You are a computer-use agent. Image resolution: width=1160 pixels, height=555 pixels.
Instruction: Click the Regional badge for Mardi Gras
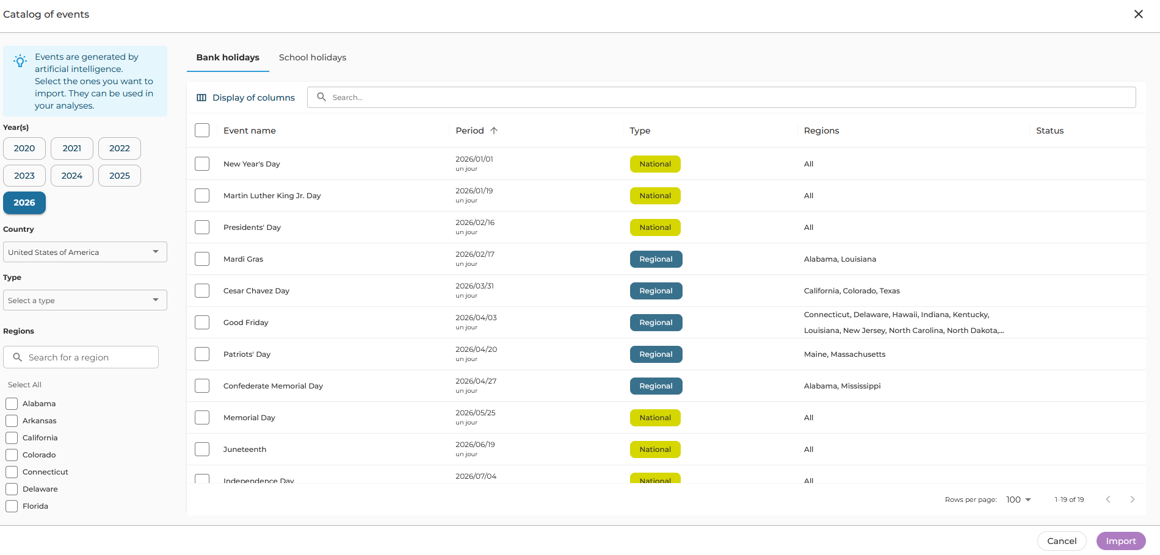[656, 259]
